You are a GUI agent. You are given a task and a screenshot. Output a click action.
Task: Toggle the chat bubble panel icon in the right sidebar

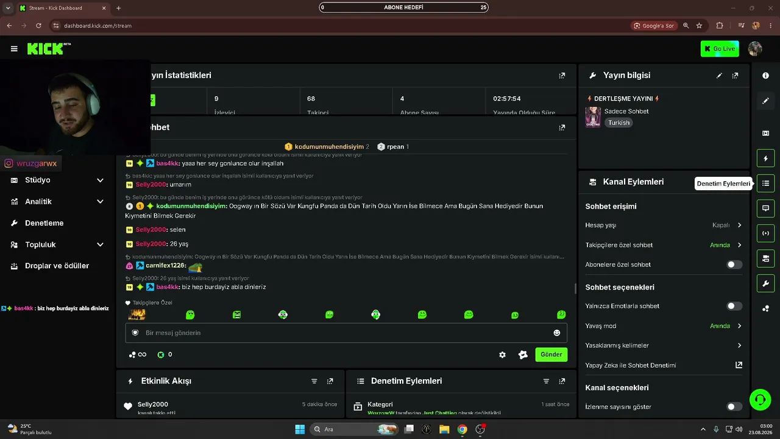click(x=766, y=208)
